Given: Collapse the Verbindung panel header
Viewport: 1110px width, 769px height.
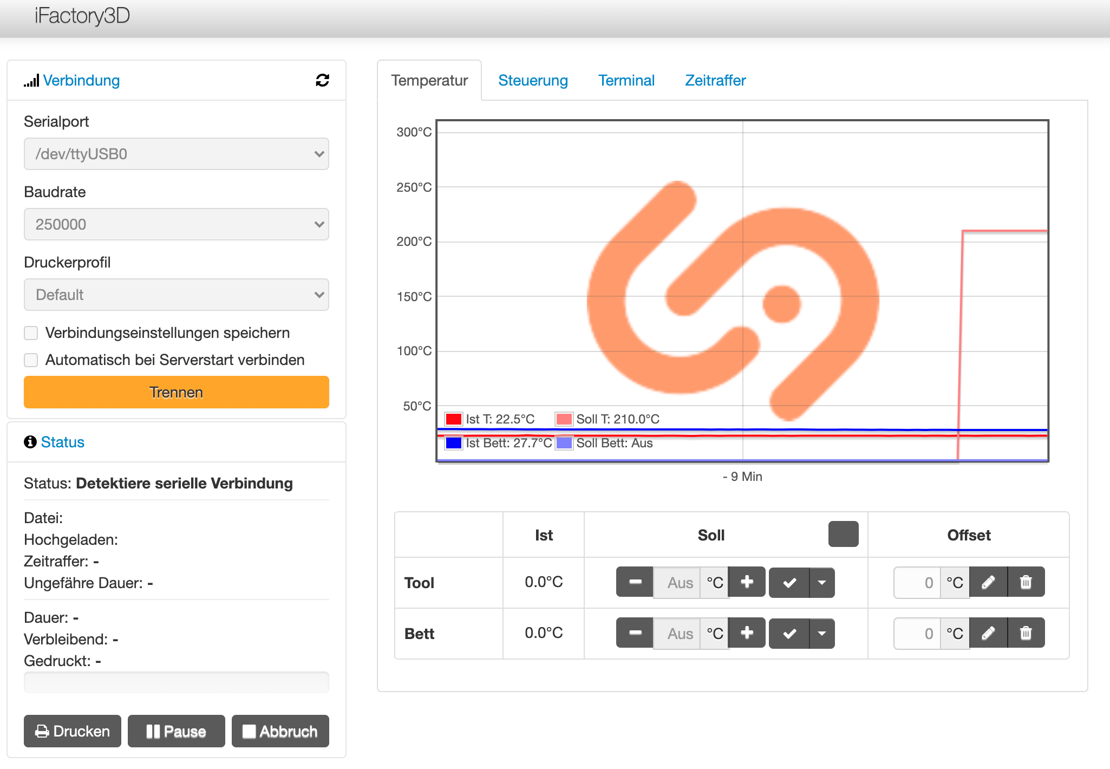Looking at the screenshot, I should 81,80.
